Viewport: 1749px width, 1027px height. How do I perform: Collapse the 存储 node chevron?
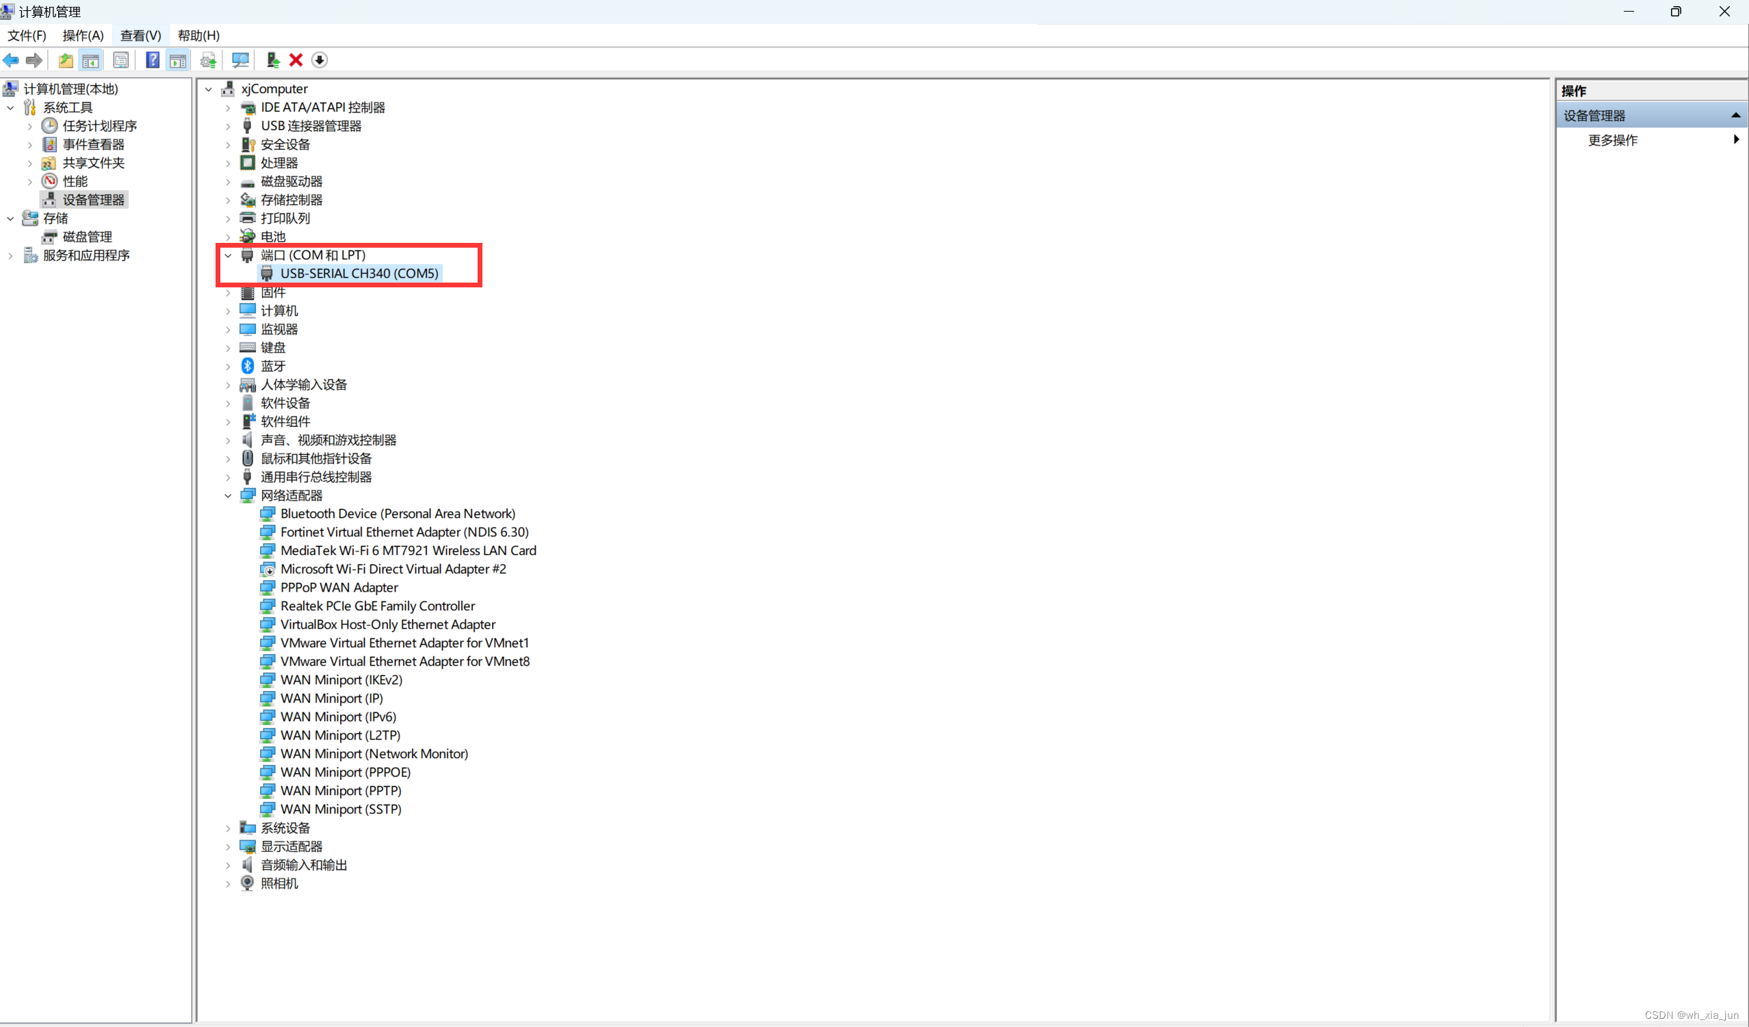pos(10,218)
